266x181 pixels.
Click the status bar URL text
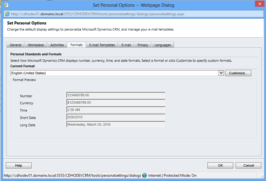pyautogui.click(x=72, y=175)
